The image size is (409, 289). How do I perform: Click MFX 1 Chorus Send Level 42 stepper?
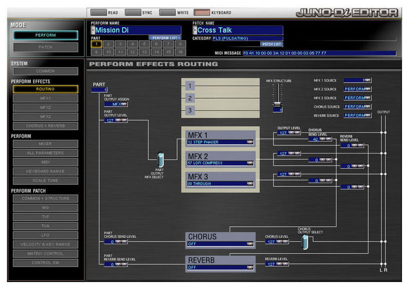pyautogui.click(x=320, y=139)
